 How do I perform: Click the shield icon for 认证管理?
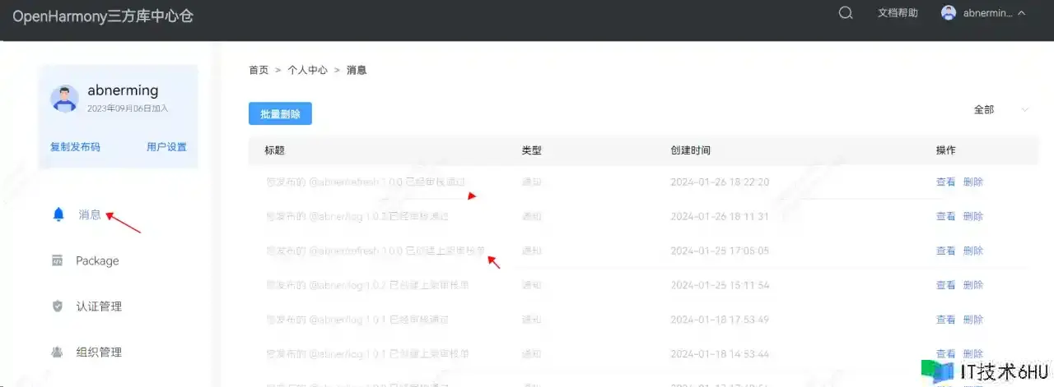click(x=58, y=306)
